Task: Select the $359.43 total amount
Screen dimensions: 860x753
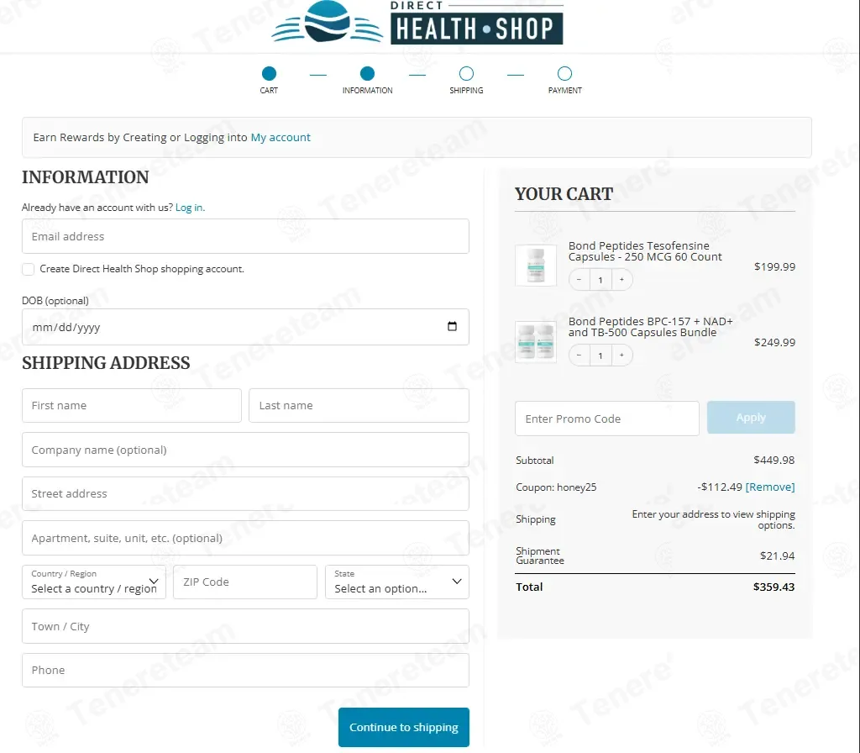Action: [x=773, y=587]
